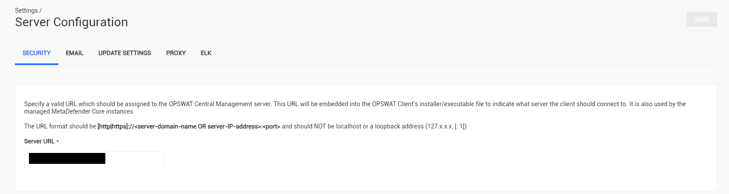The height and width of the screenshot is (194, 729).
Task: Click the redacted Server URL value
Action: coord(67,158)
